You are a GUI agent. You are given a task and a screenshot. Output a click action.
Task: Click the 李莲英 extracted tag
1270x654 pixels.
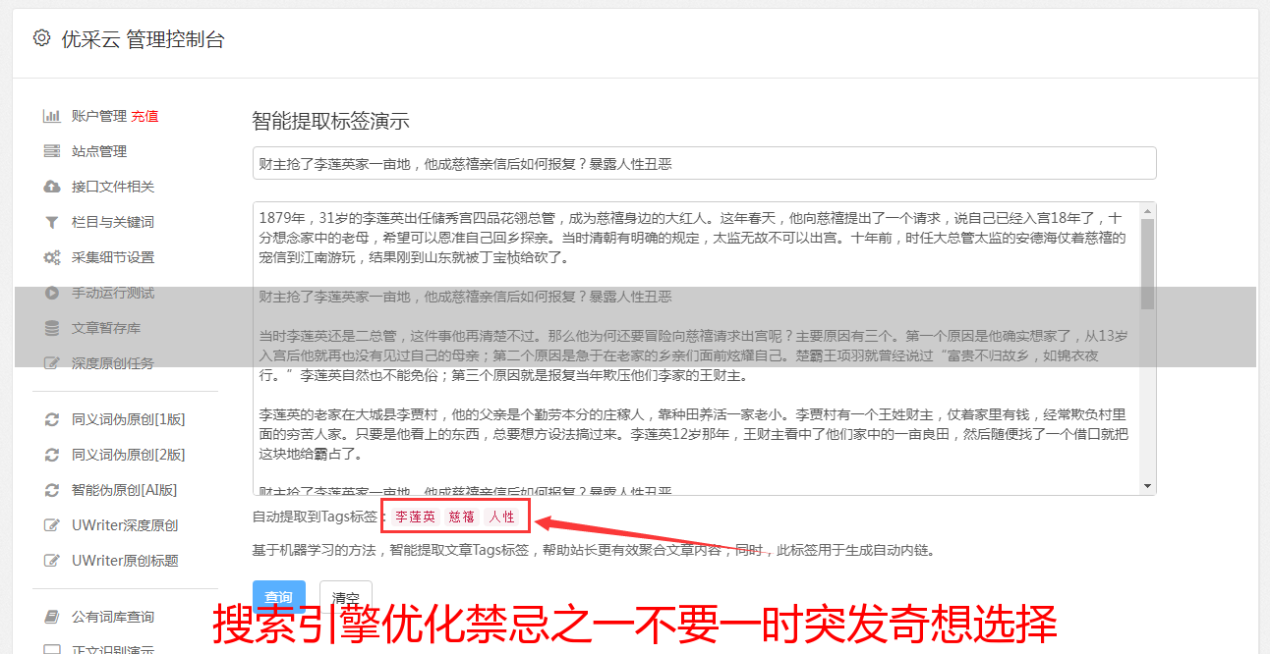(415, 517)
